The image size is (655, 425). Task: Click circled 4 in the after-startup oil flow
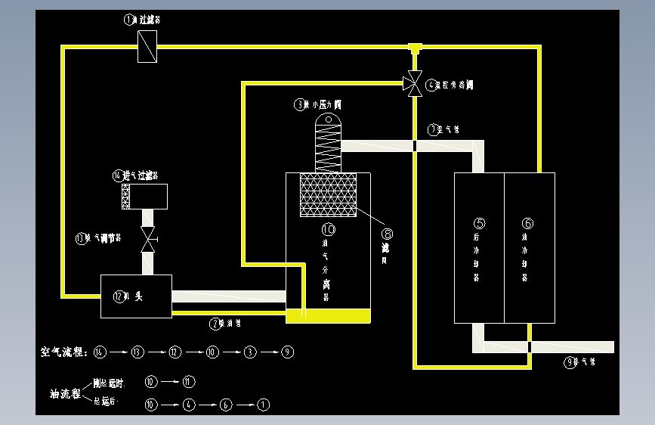(189, 405)
